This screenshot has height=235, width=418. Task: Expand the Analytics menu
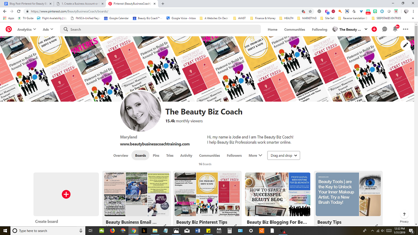pos(27,29)
